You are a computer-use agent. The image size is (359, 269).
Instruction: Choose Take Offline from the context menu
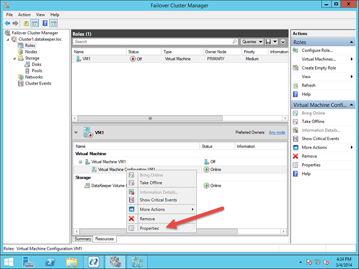151,183
